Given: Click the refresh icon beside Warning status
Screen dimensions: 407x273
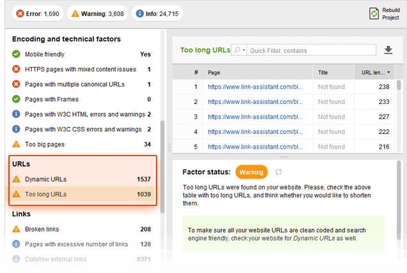Looking at the screenshot, I should click(x=279, y=172).
